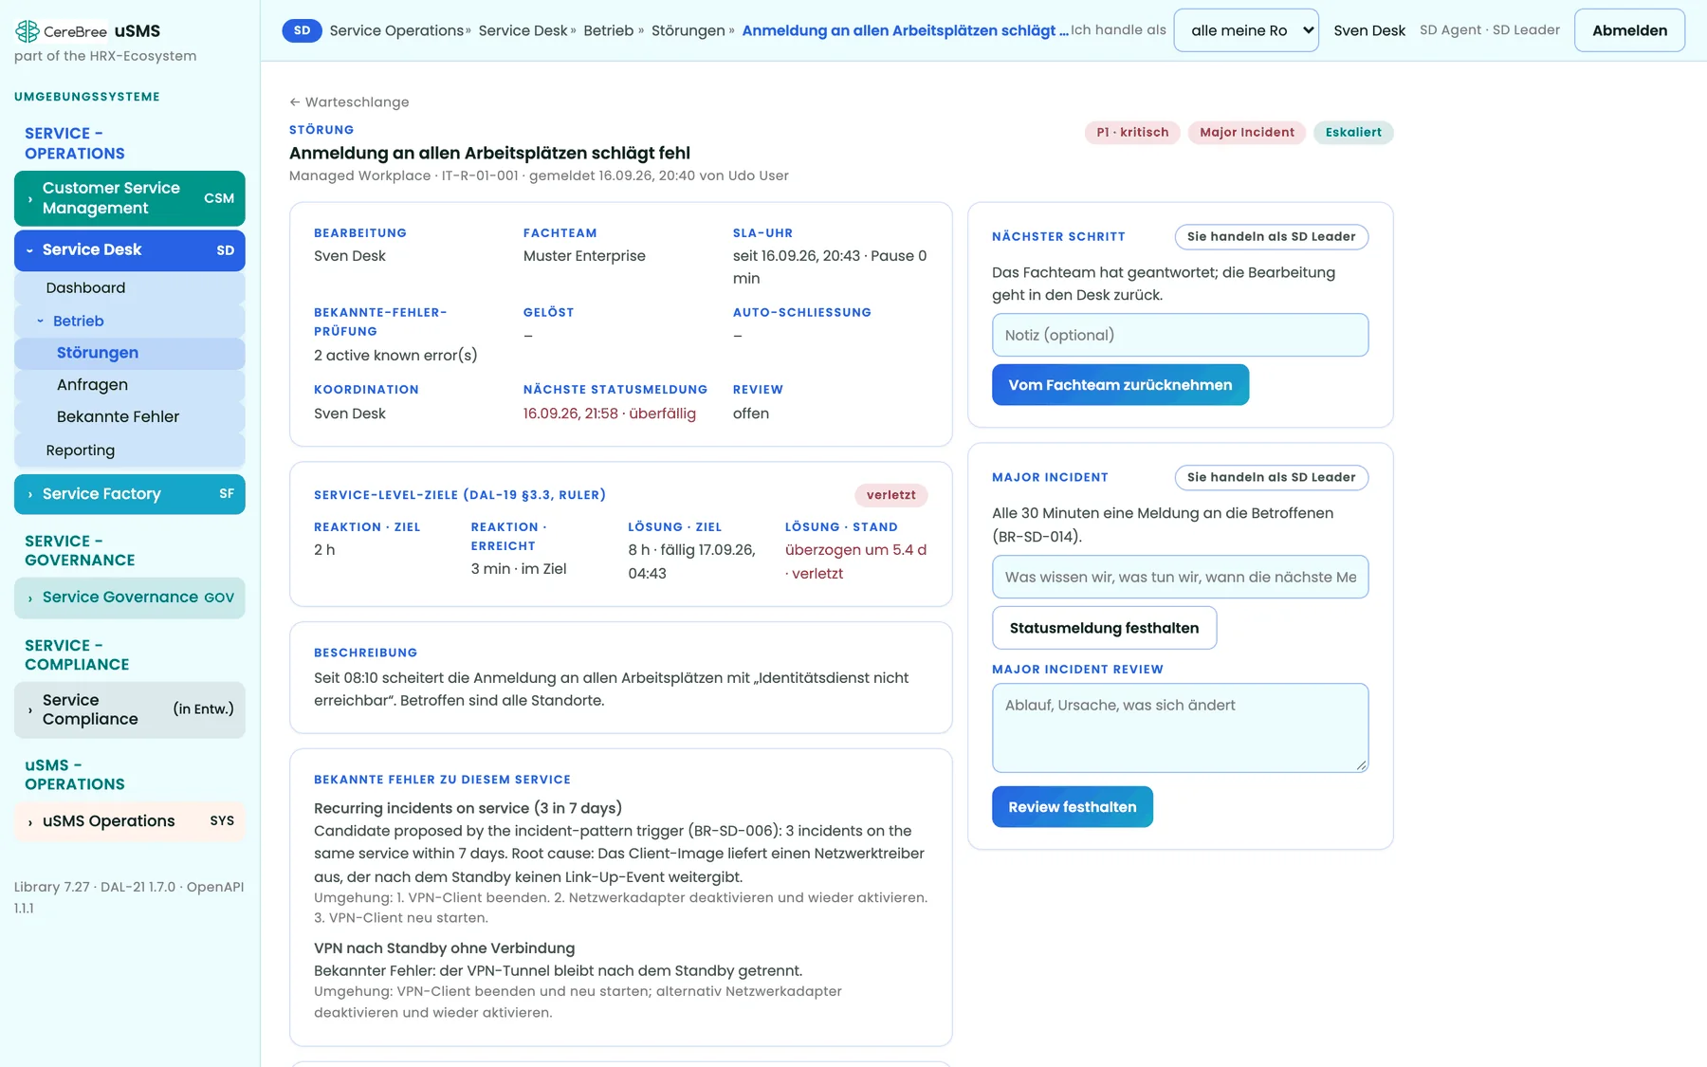Click 'Recurring incidents on service' known error
Screen dimensions: 1707x1067
pos(468,808)
